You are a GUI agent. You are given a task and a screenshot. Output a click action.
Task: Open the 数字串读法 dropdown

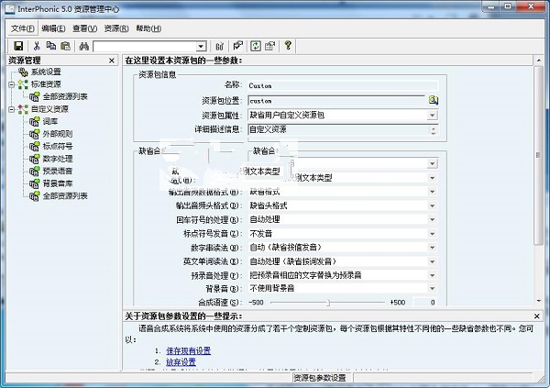432,247
